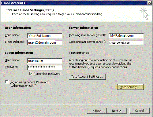The width and height of the screenshot is (153, 117).
Task: Go to the Next wizard step
Action: [x=117, y=111]
